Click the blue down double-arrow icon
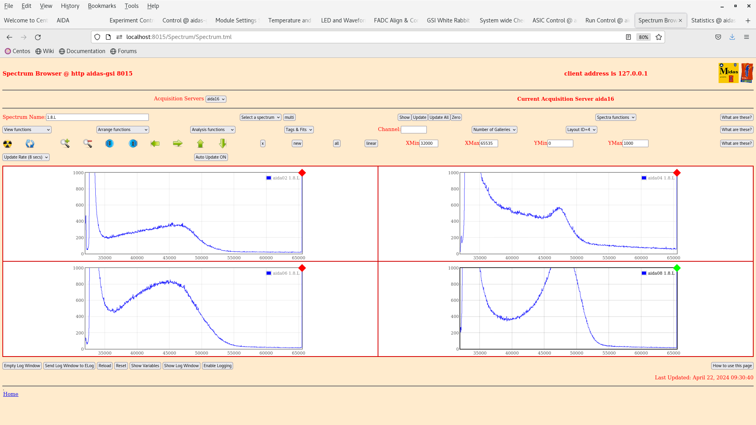Image resolution: width=756 pixels, height=425 pixels. tap(109, 144)
